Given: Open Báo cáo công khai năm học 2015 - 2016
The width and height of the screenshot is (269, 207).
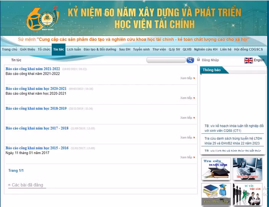Looking at the screenshot, I should pos(37,148).
